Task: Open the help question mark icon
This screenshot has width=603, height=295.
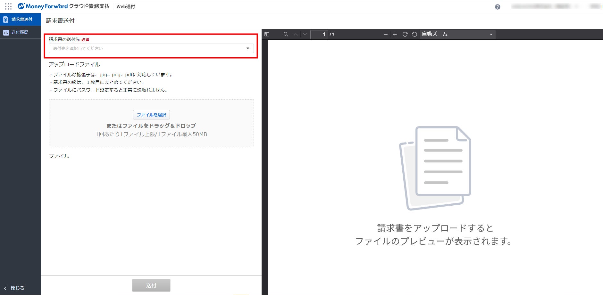Action: [x=498, y=7]
